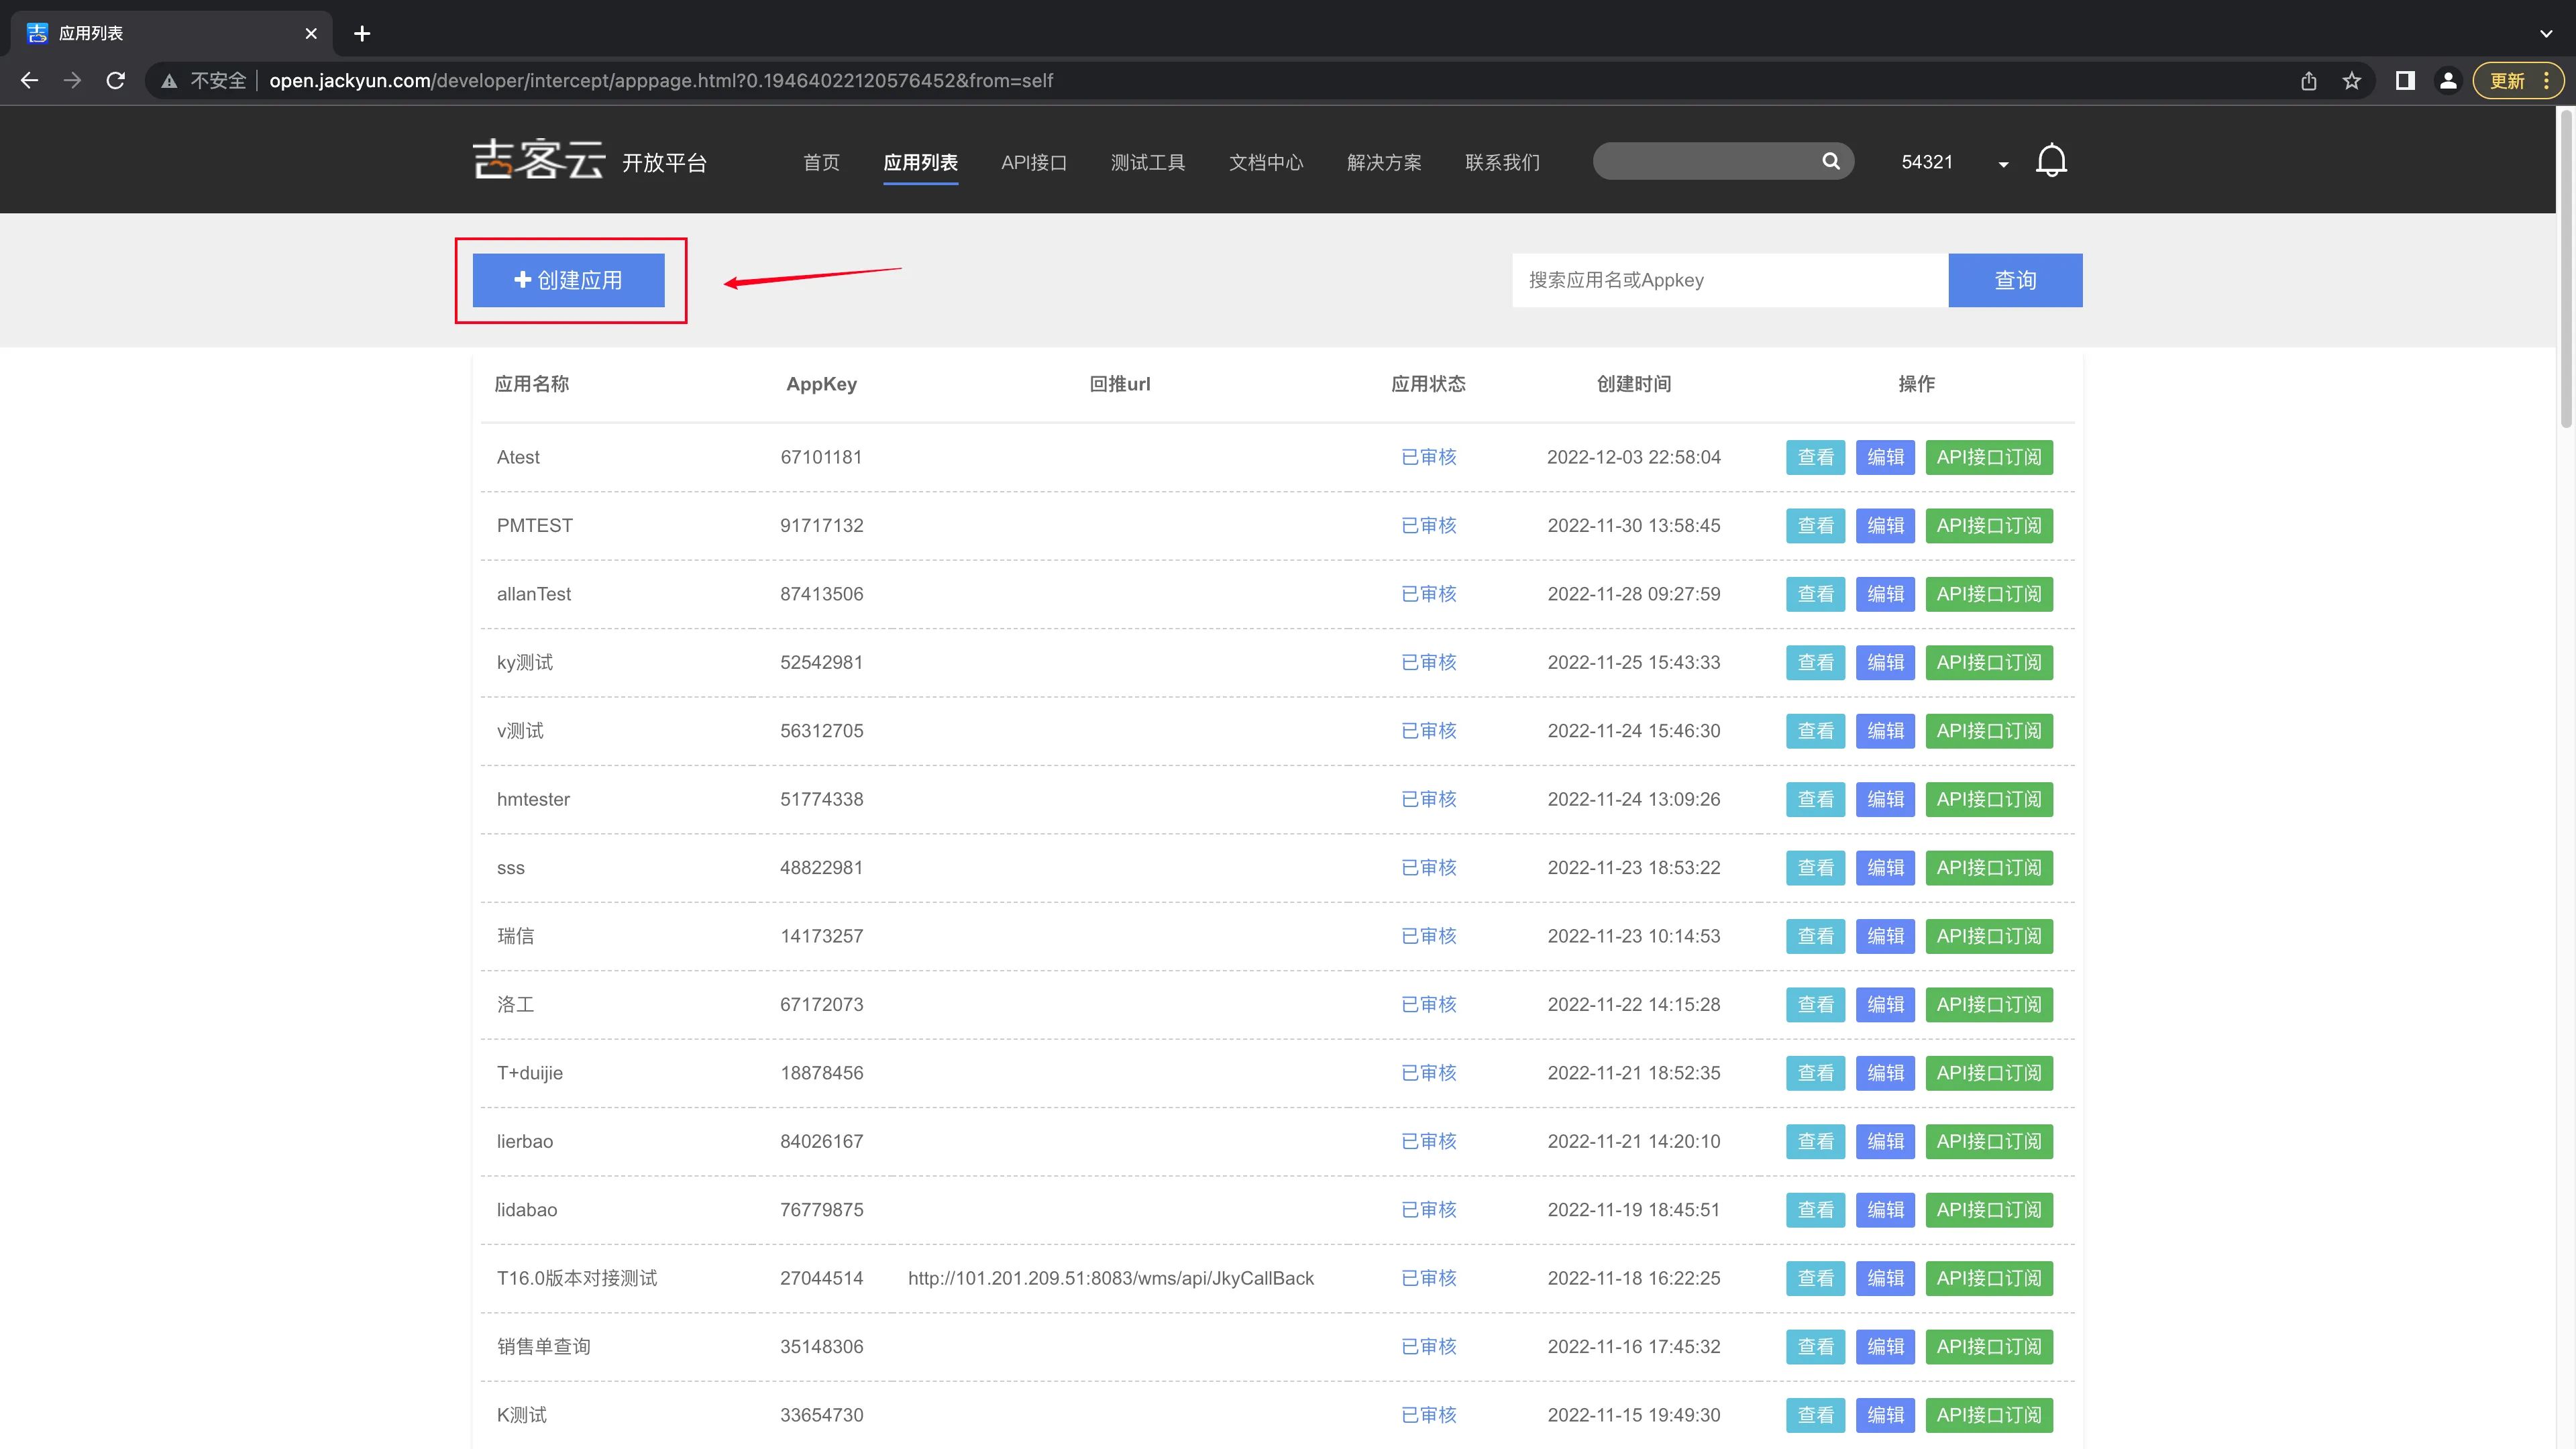Click 编辑 for the v测试 app

(1885, 731)
